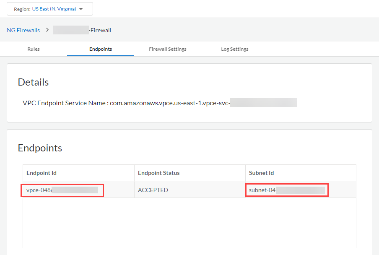The height and width of the screenshot is (255, 379).
Task: Click the Details section heading
Action: point(33,82)
